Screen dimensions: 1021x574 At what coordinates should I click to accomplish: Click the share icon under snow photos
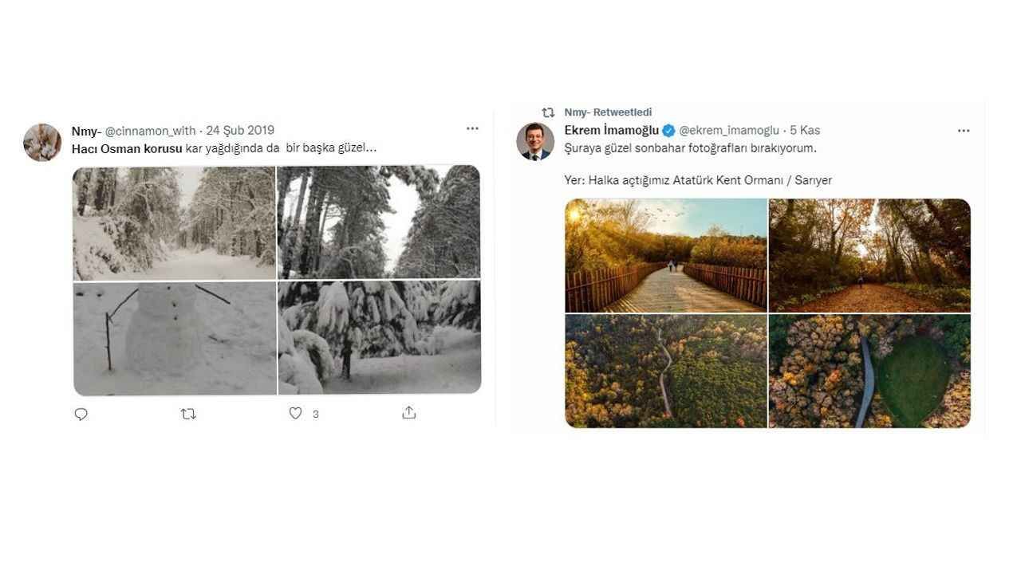coord(409,412)
